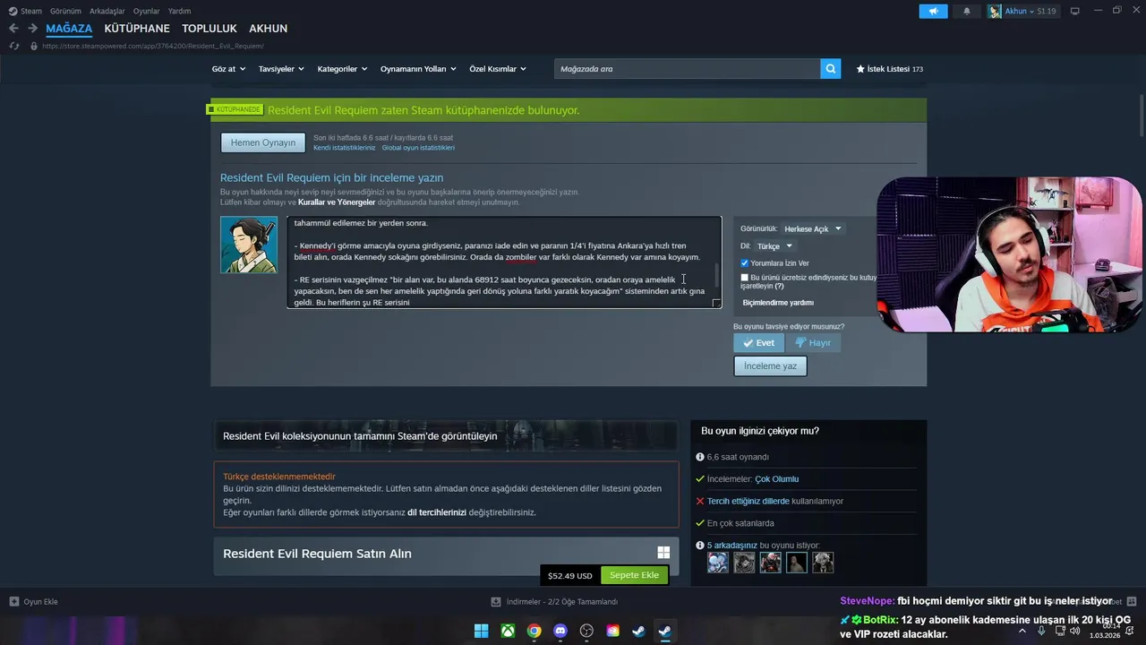Screen dimensions: 1146x645
Task: Recommend the game with Evet
Action: (x=758, y=342)
